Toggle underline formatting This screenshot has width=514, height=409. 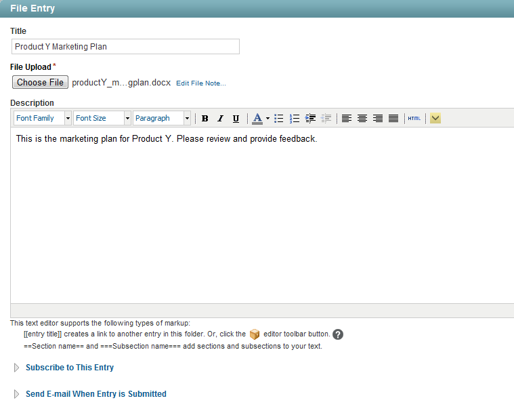point(236,119)
